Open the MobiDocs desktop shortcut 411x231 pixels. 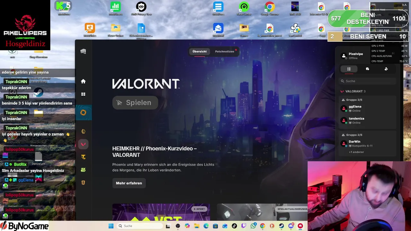[218, 9]
